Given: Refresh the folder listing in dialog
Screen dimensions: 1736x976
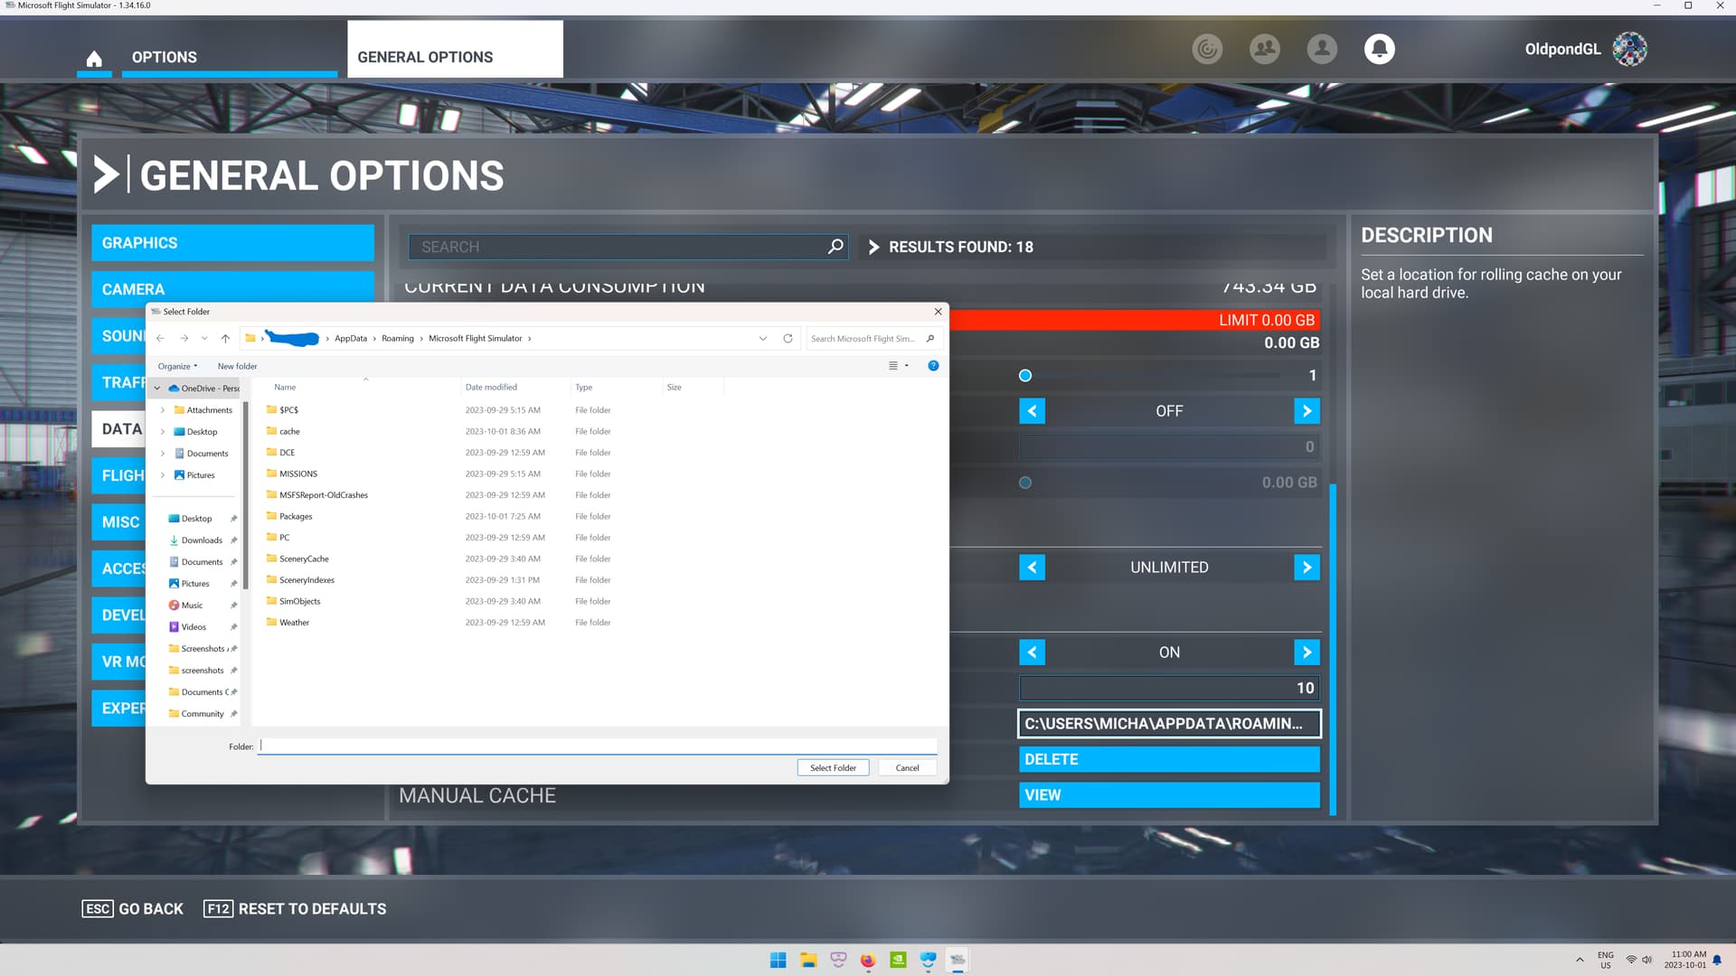Looking at the screenshot, I should click(x=788, y=339).
